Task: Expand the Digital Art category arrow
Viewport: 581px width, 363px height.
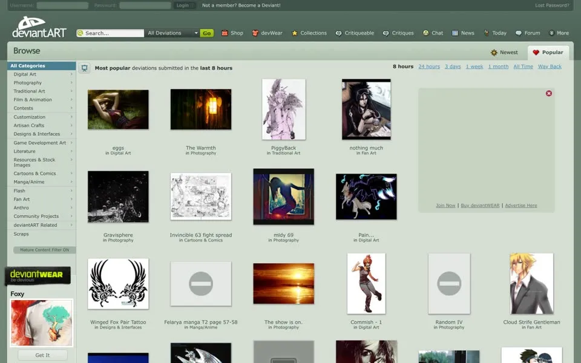Action: [71, 74]
